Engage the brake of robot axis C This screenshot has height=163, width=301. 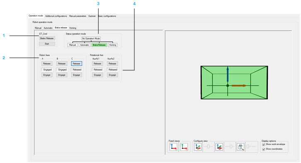[76, 75]
